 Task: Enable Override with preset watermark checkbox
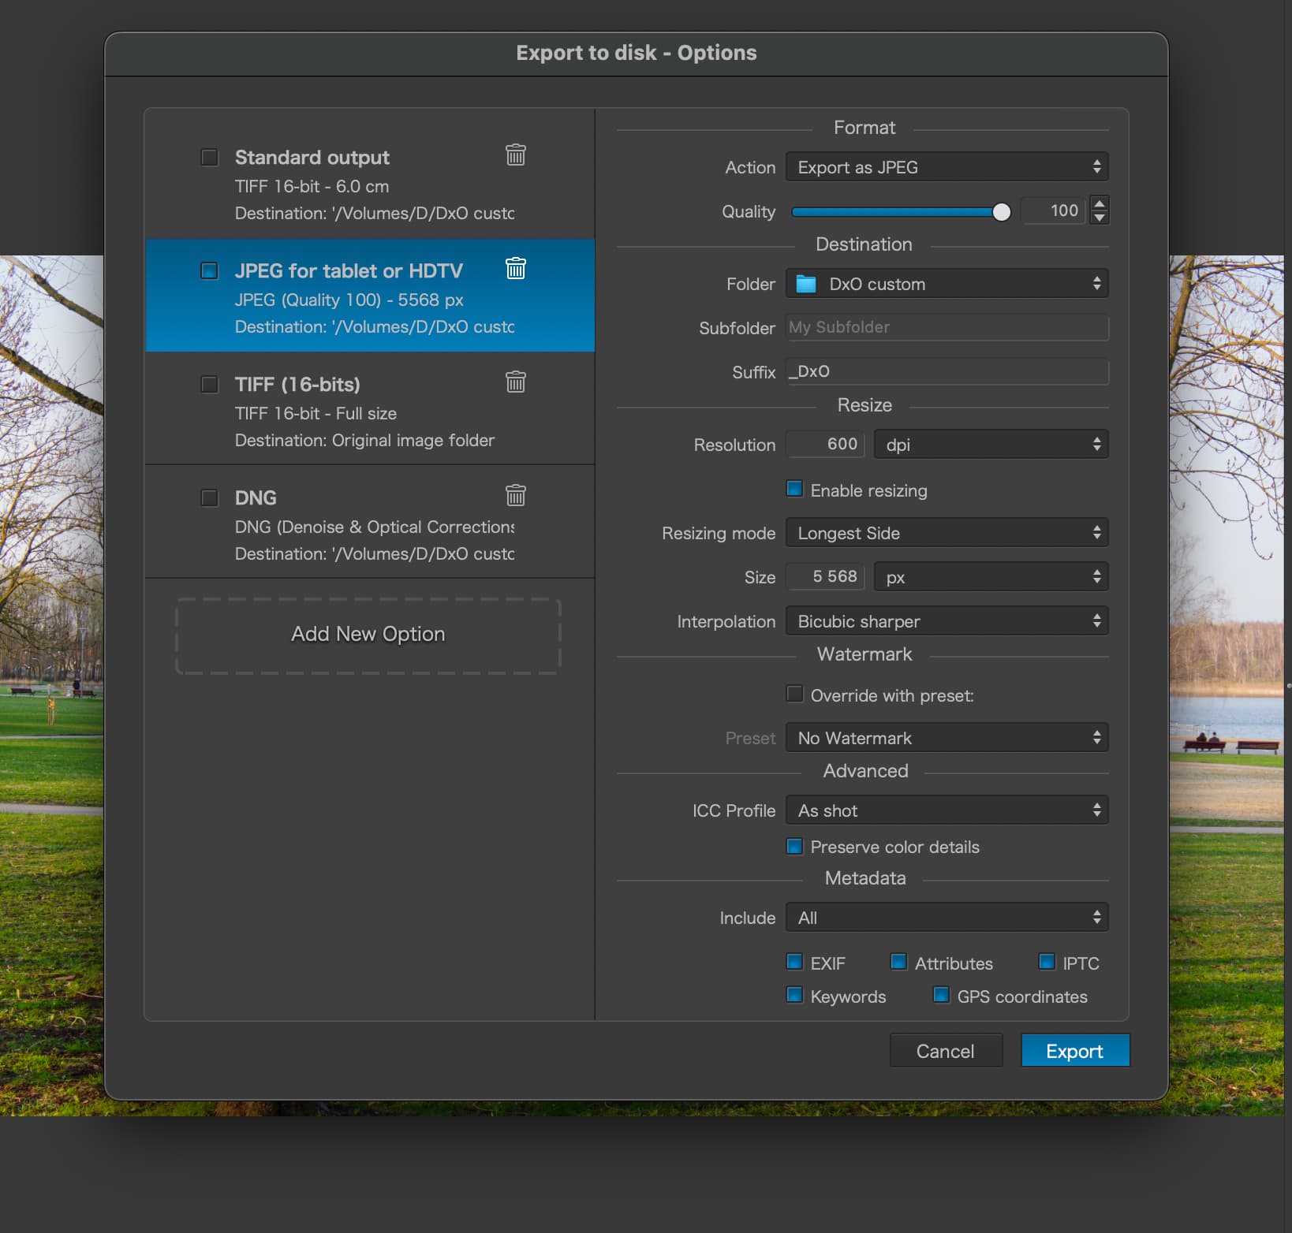tap(794, 694)
